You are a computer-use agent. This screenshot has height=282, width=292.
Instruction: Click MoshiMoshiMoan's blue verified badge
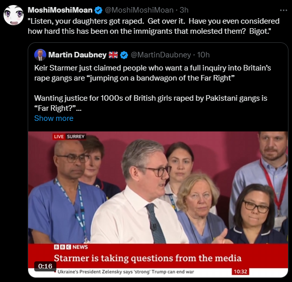pos(99,10)
